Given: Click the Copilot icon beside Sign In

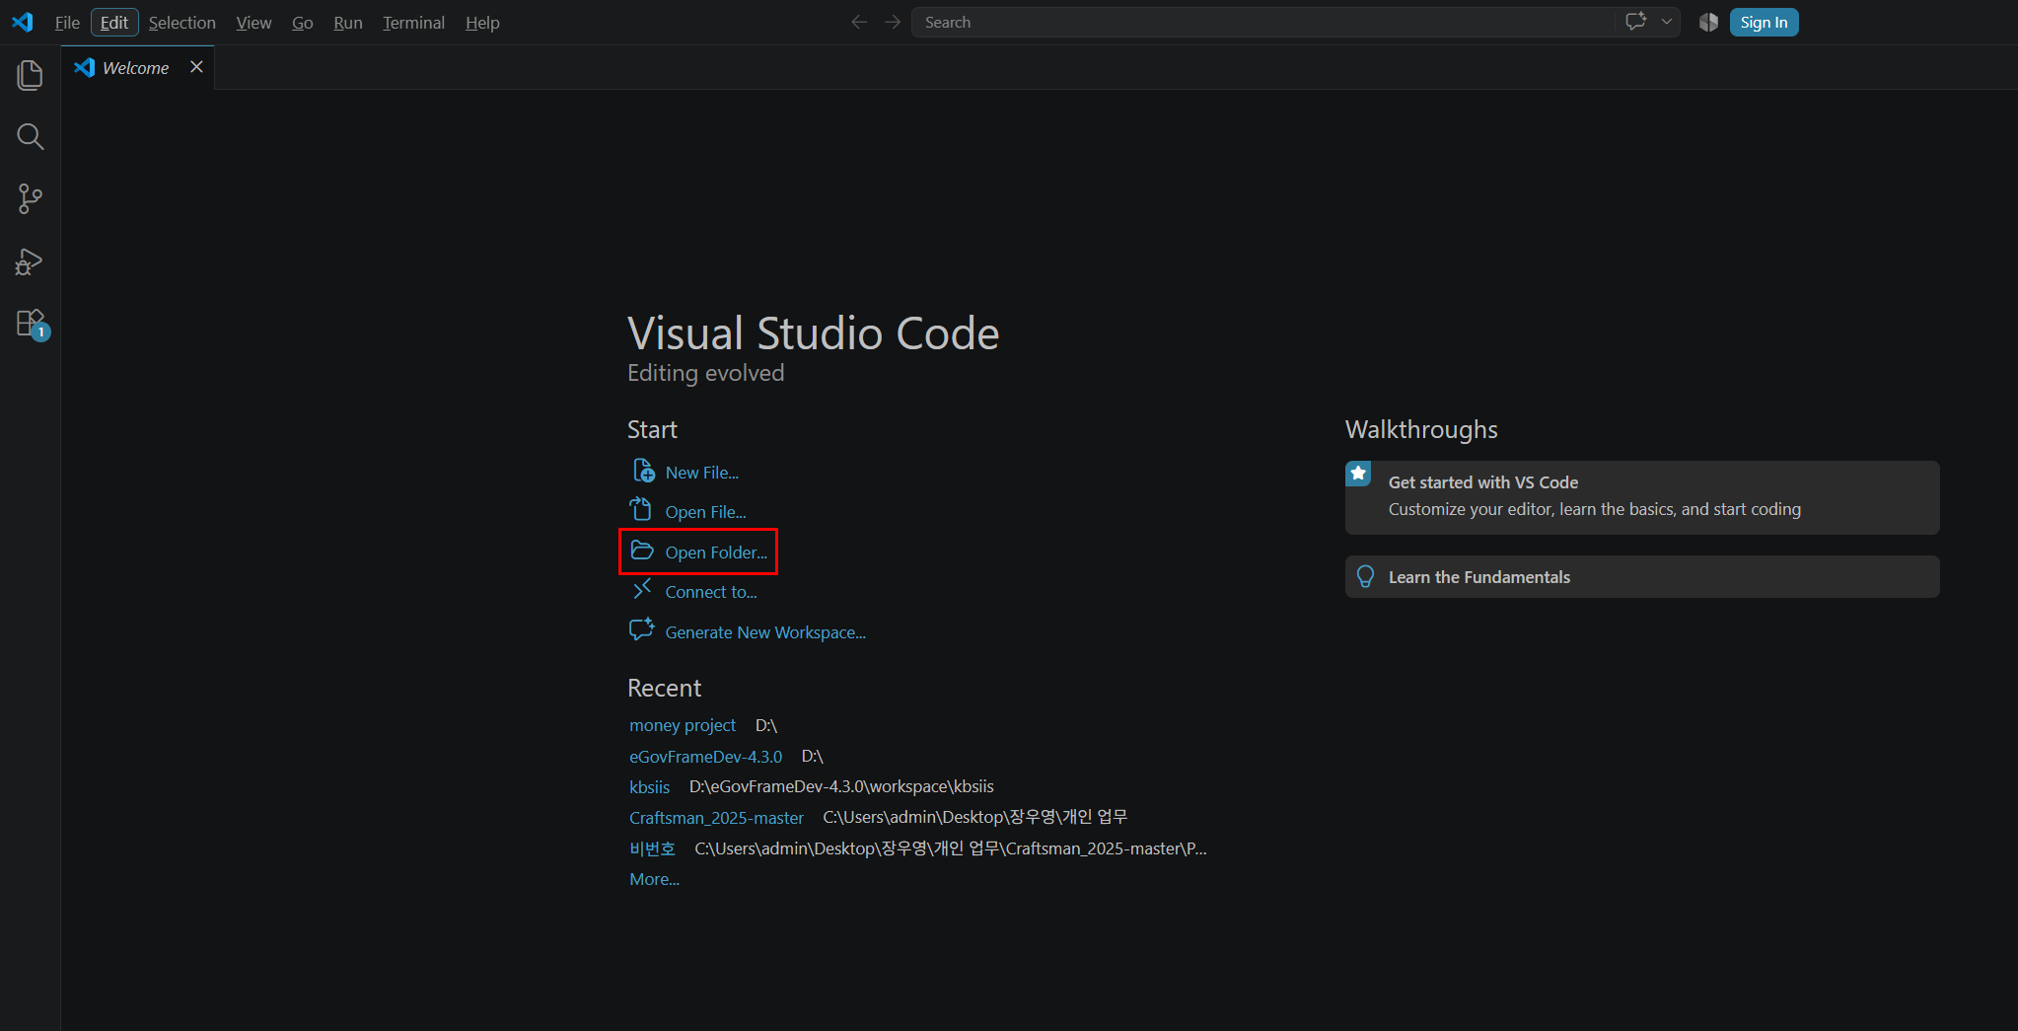Looking at the screenshot, I should click(1708, 22).
